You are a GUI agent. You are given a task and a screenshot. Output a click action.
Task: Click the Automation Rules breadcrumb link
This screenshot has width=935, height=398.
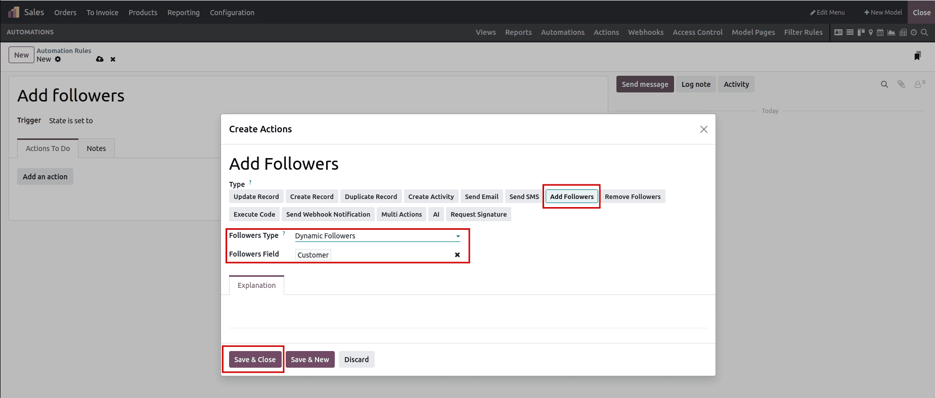[x=64, y=51]
